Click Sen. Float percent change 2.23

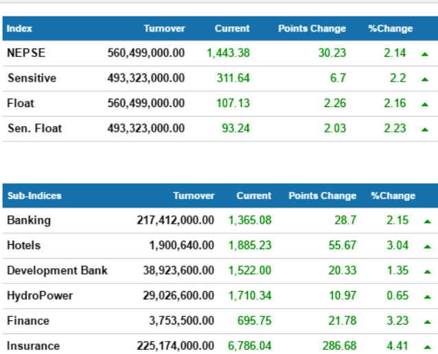tap(395, 128)
